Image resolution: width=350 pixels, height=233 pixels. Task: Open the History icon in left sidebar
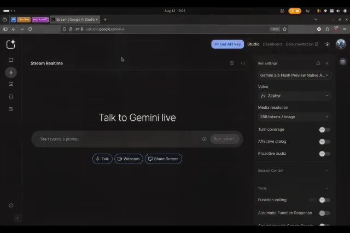[11, 109]
